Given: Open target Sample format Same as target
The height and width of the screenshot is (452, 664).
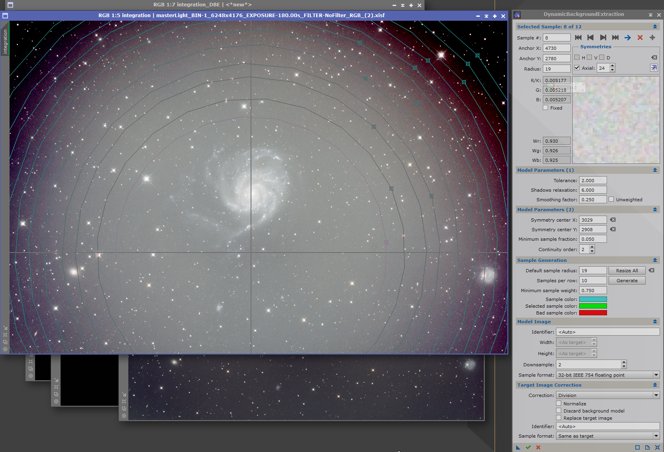Looking at the screenshot, I should (x=608, y=436).
